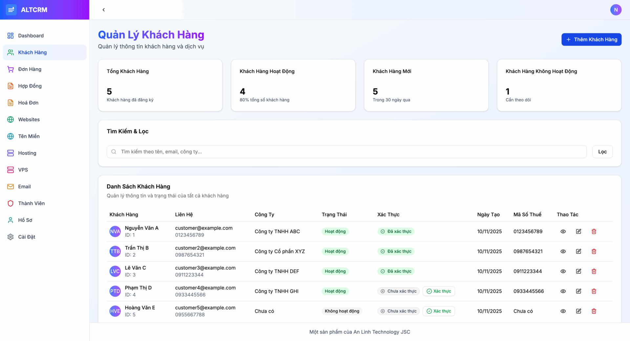Open the N user avatar menu

616,10
